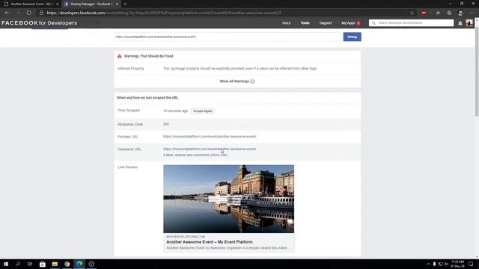Close the Sharing Debugger tab
Viewport: 479px width, 269px height.
[x=117, y=4]
